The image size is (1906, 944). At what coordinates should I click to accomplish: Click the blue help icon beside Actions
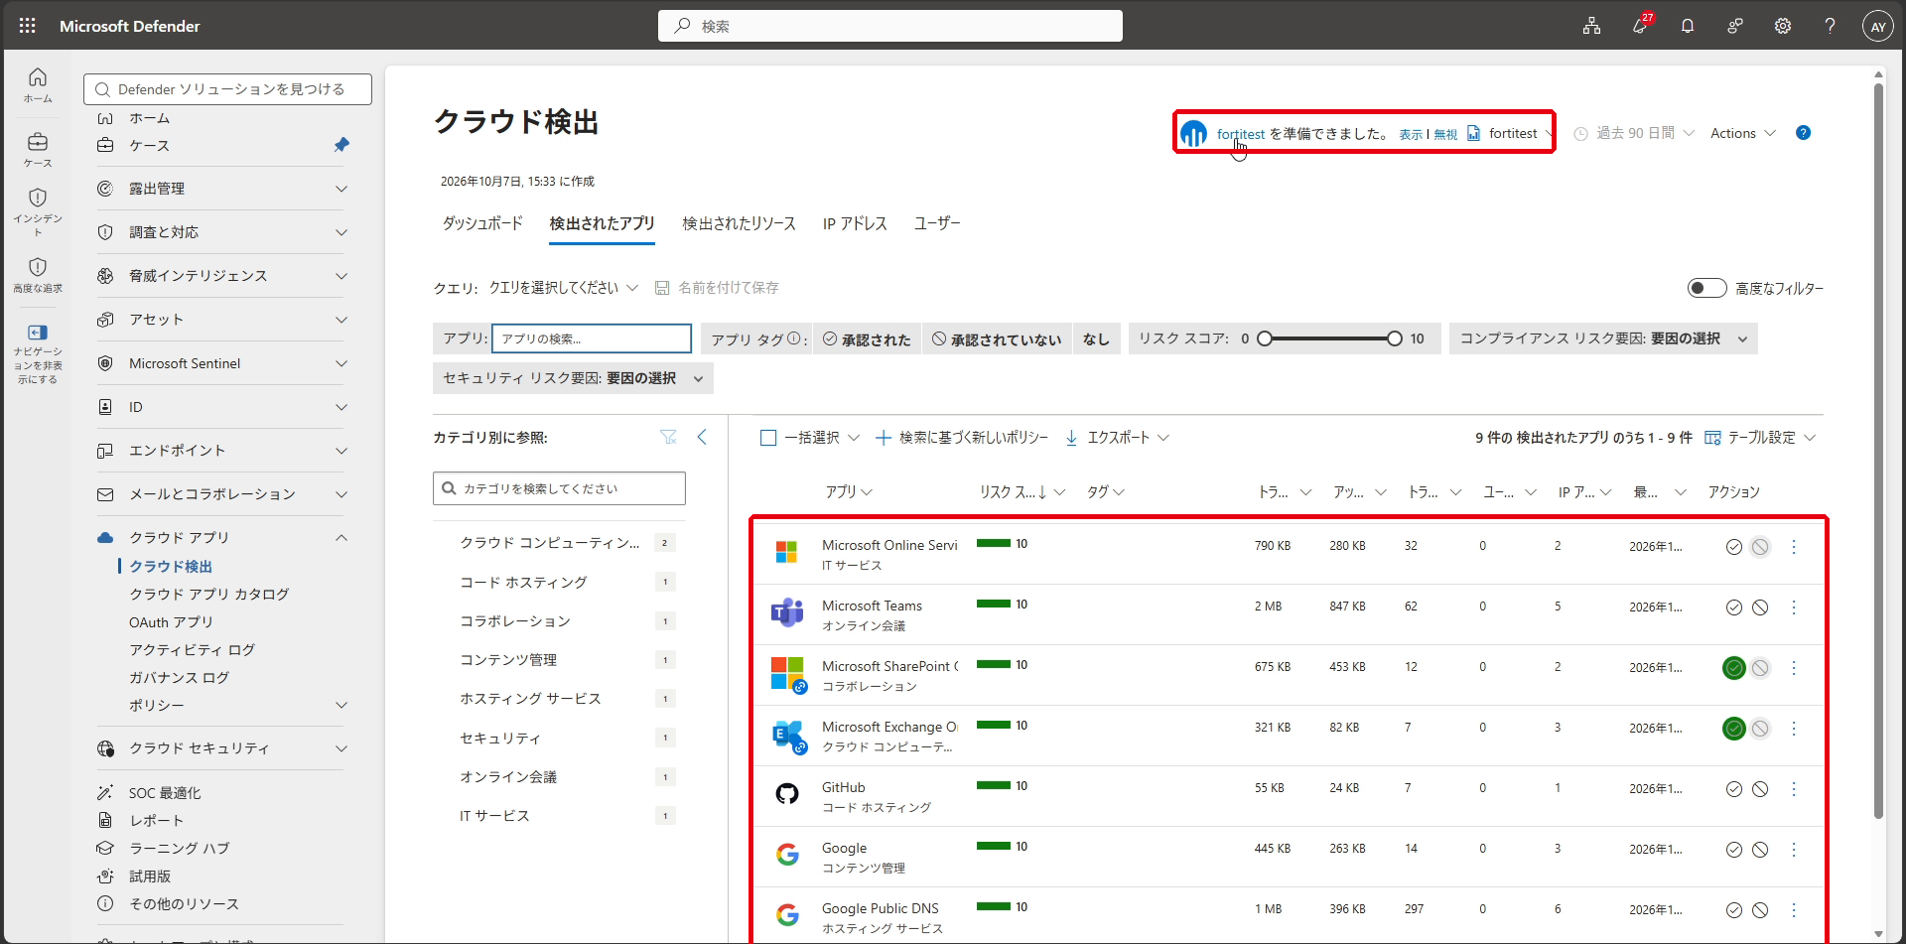(1803, 133)
